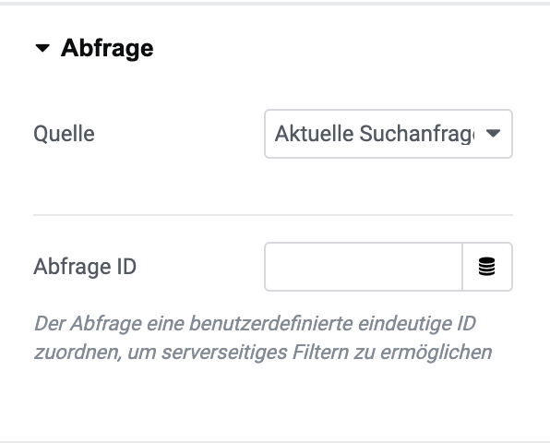Toggle Abfrage panel with the black caret
The image size is (550, 443).
[x=42, y=48]
